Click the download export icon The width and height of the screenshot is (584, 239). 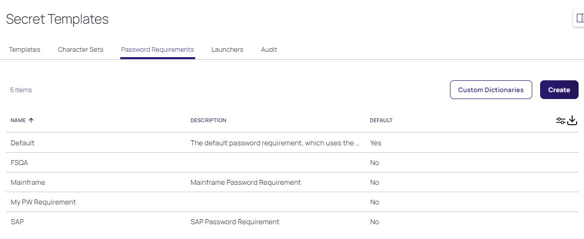(572, 120)
